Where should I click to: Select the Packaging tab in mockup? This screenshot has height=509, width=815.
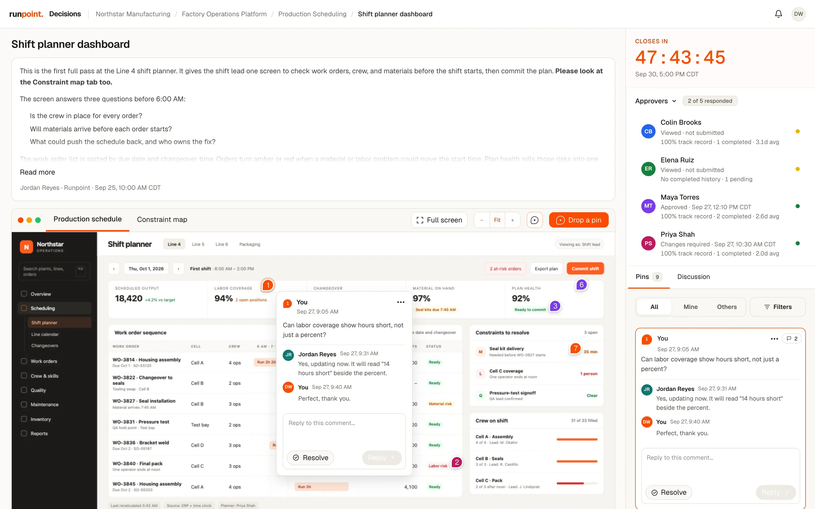(250, 244)
